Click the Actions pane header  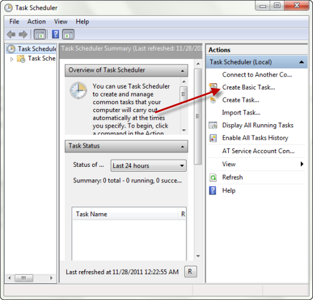pyautogui.click(x=256, y=49)
